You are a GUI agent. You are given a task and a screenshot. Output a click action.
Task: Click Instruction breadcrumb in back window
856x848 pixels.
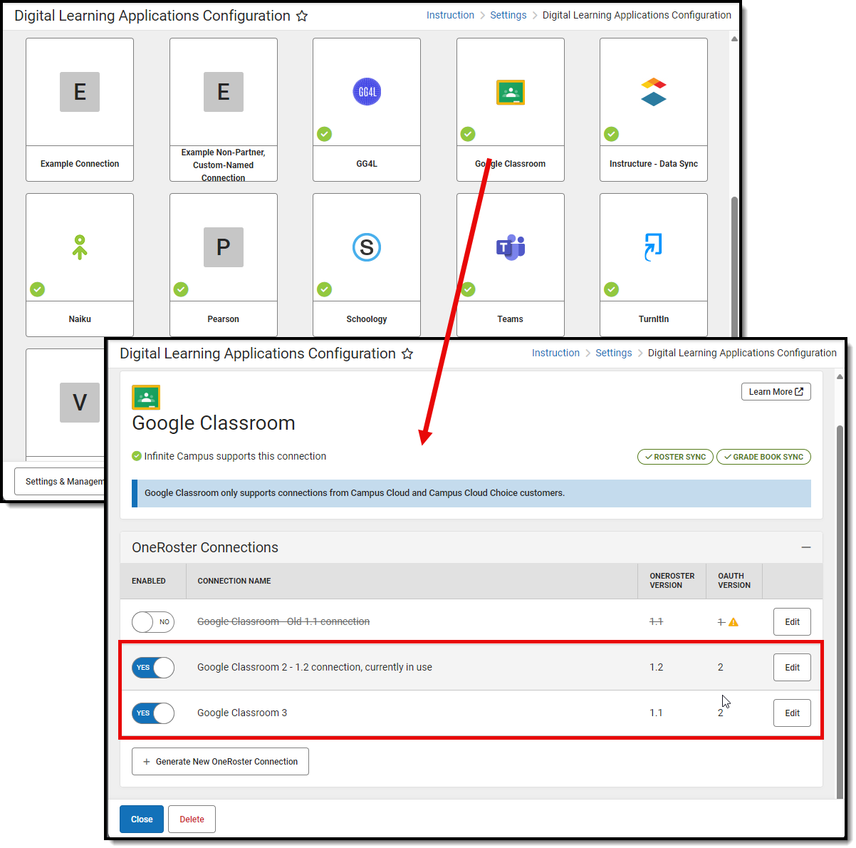point(450,15)
